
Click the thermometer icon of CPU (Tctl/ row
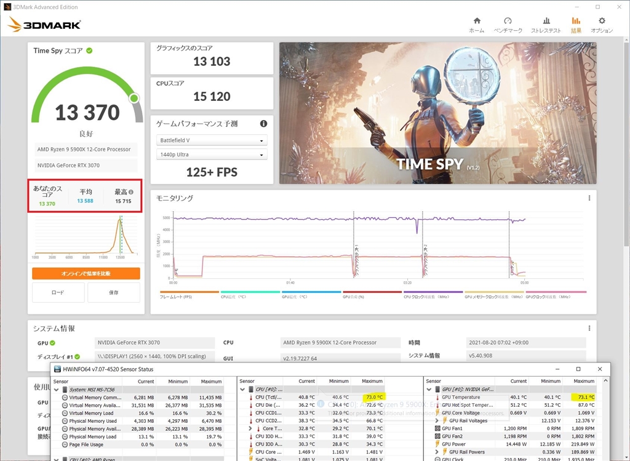(252, 397)
